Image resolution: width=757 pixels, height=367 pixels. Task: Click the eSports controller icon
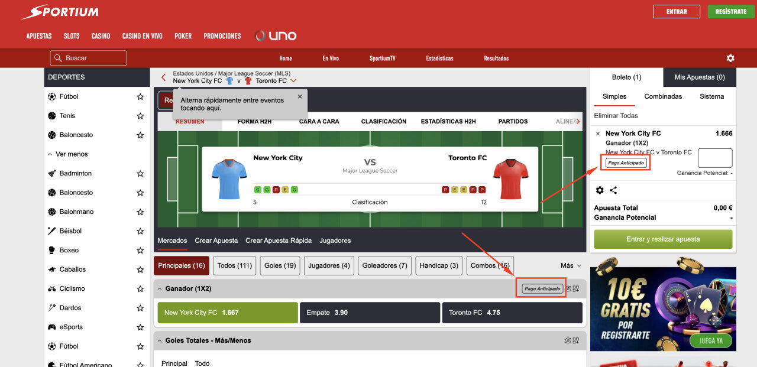pos(52,327)
